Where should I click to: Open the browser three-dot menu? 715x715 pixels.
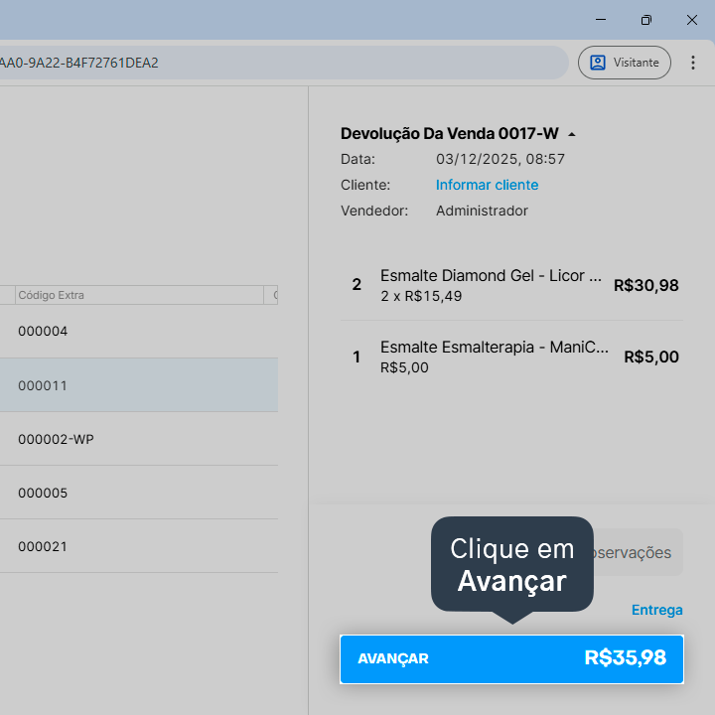(x=693, y=63)
